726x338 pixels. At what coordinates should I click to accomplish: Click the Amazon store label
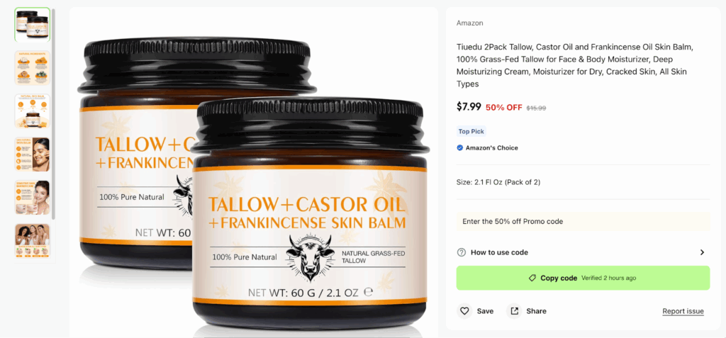point(469,23)
